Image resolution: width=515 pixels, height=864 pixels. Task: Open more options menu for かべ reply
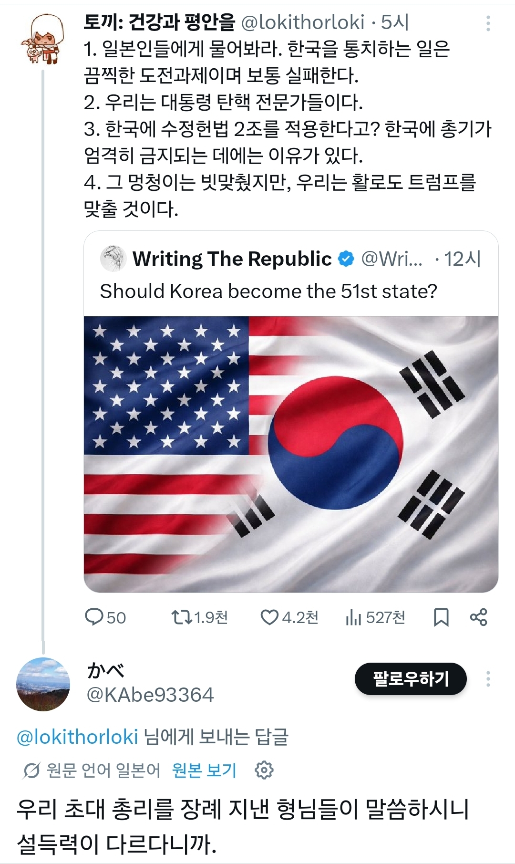(488, 678)
